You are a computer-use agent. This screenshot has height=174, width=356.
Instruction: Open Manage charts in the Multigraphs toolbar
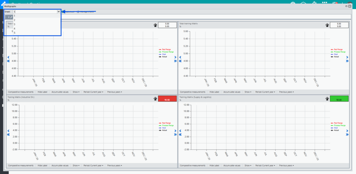pos(85,11)
